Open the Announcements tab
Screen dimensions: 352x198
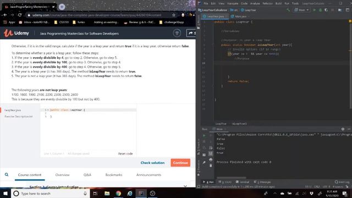pyautogui.click(x=148, y=175)
